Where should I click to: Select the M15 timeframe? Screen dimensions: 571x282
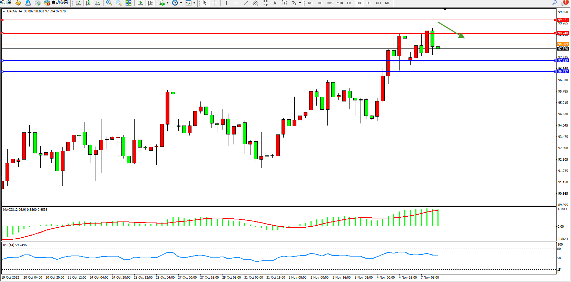330,3
